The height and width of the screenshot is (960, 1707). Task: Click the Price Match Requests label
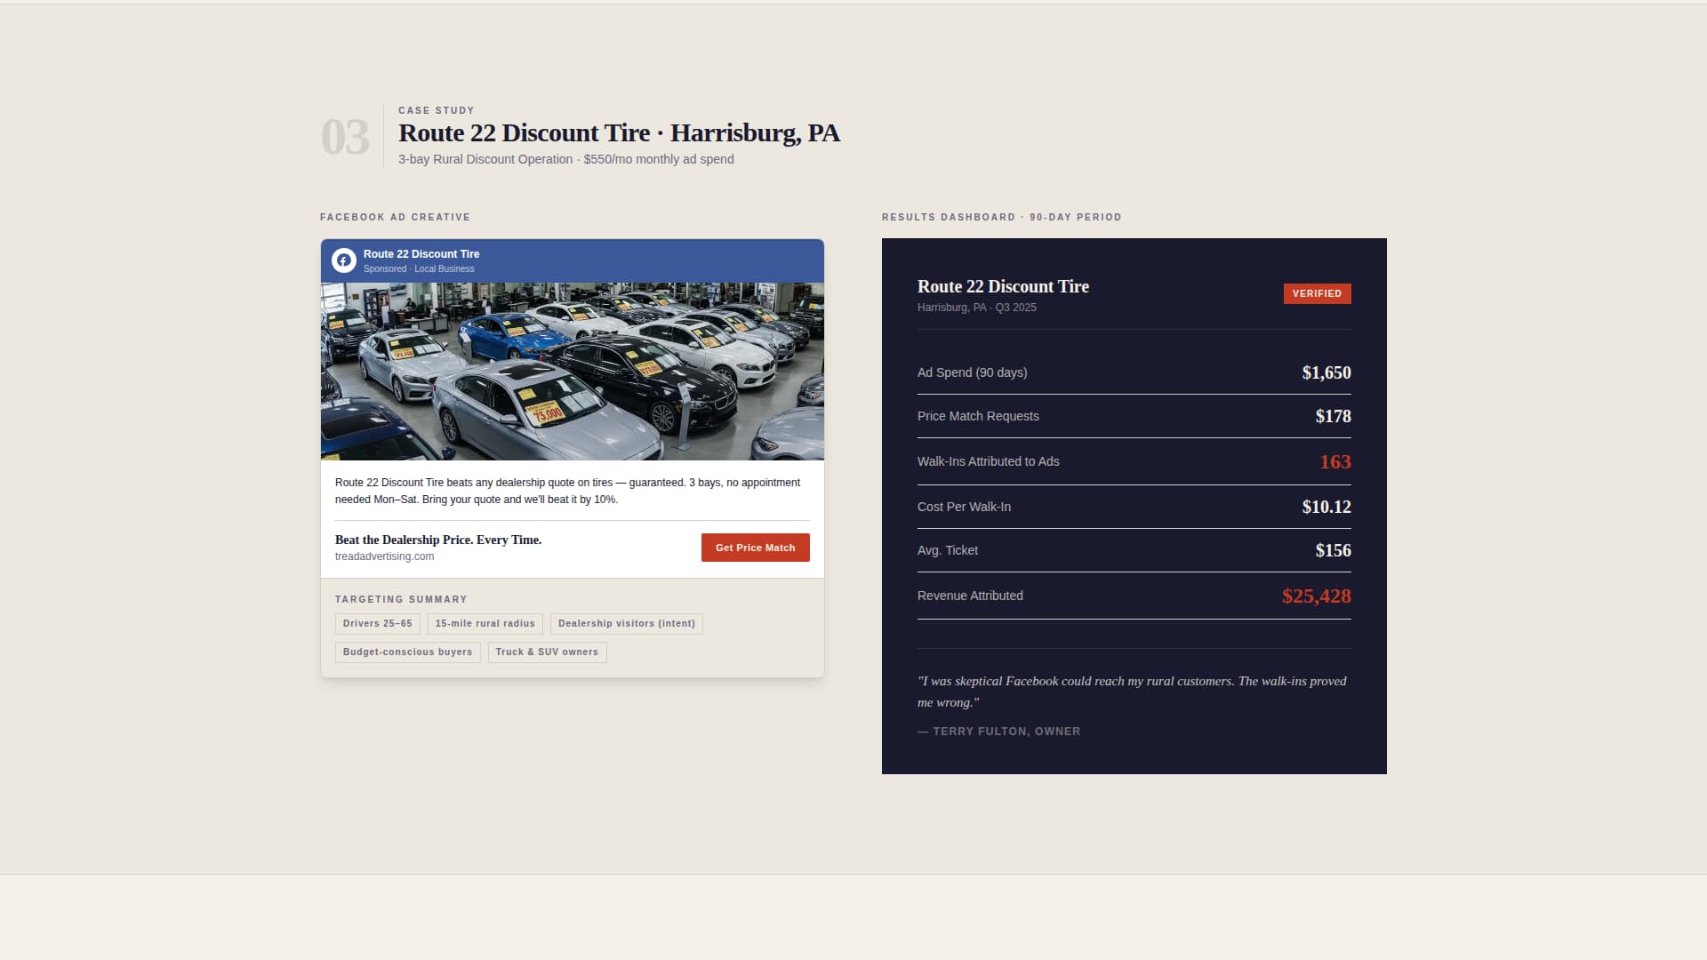coord(978,416)
